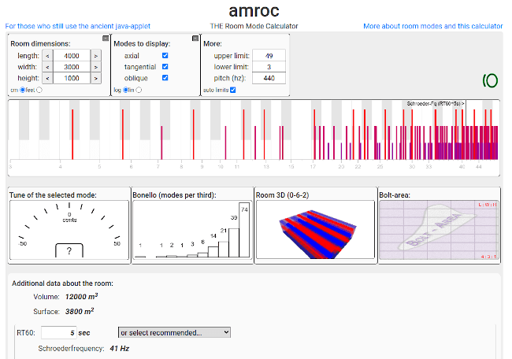The width and height of the screenshot is (512, 359).
Task: Switch to lin scale radio button
Action: pyautogui.click(x=139, y=90)
